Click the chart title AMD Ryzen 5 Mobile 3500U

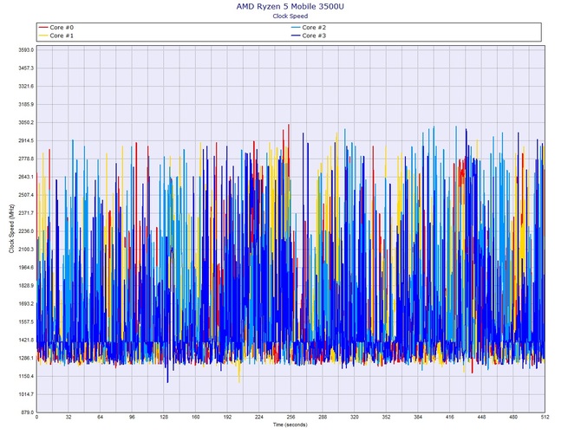(x=290, y=6)
